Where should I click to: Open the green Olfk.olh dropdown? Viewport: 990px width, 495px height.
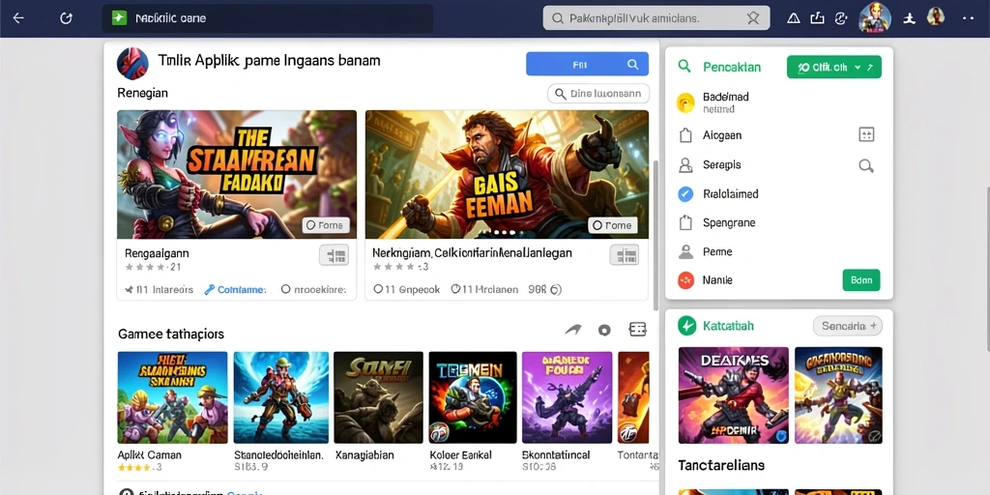834,67
